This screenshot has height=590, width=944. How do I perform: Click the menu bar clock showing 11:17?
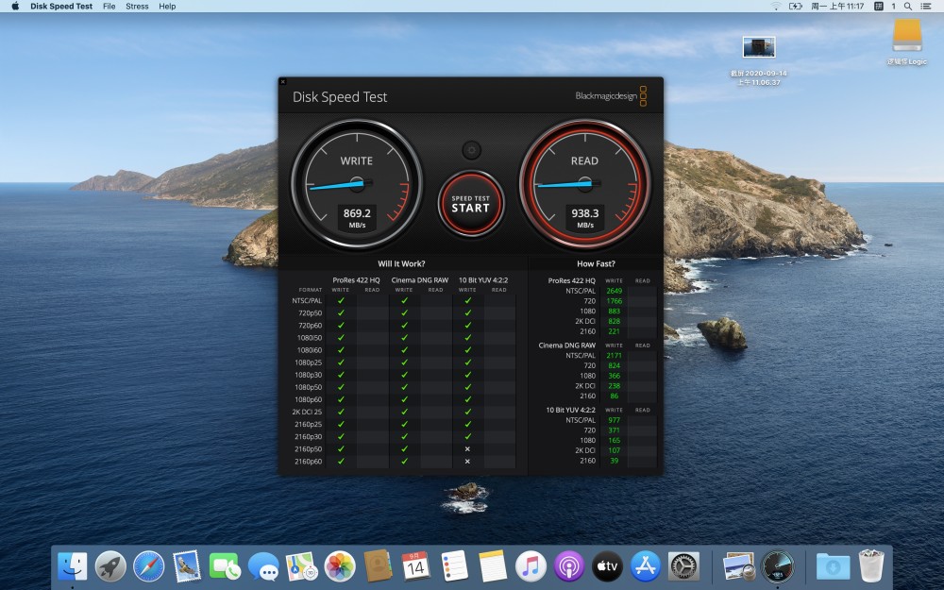[837, 6]
